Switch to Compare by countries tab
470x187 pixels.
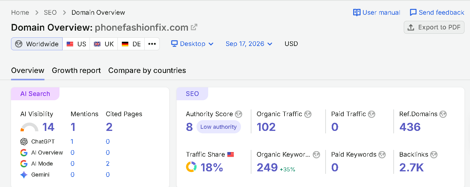coord(147,71)
